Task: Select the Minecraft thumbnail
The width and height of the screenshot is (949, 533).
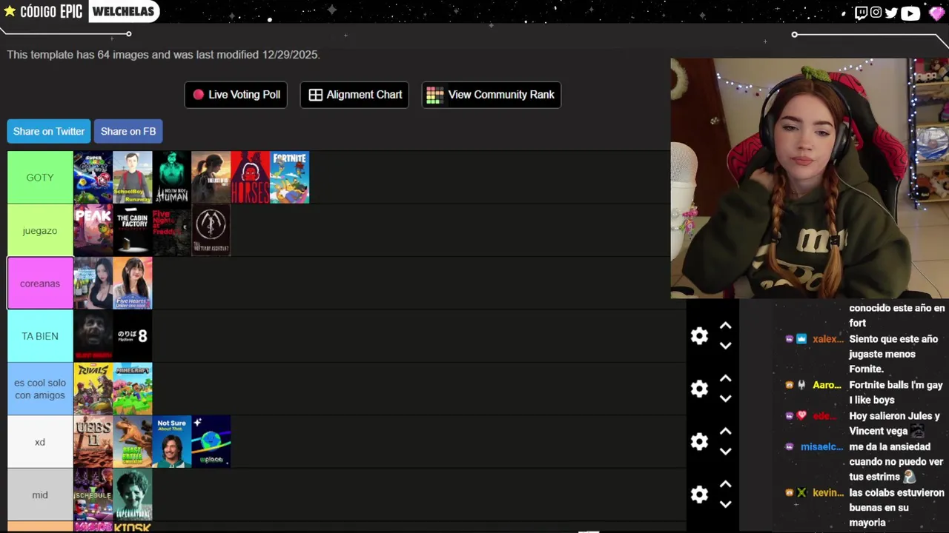Action: coord(132,389)
